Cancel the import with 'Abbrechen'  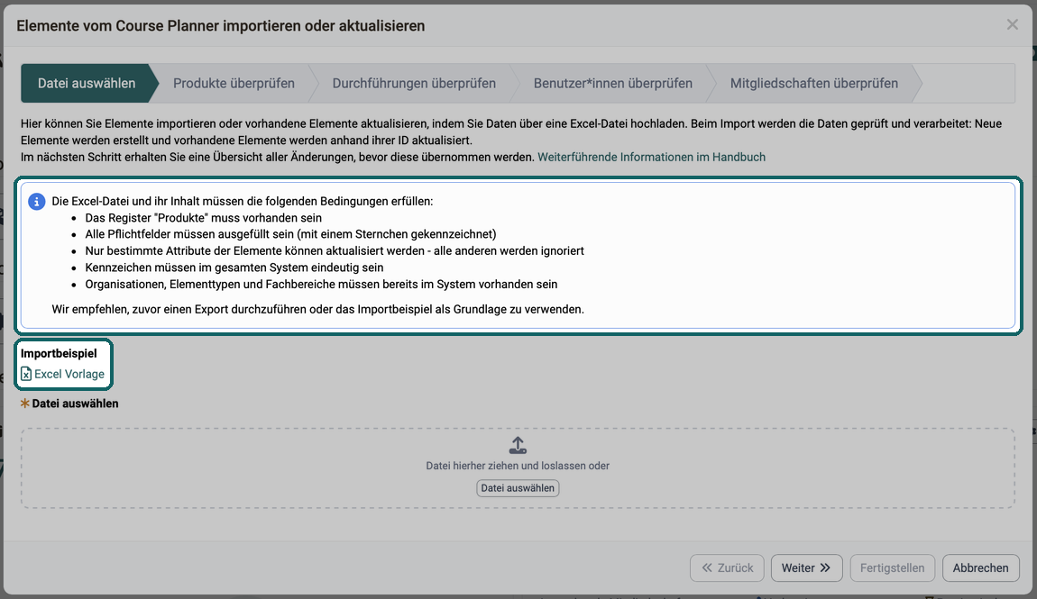coord(980,568)
